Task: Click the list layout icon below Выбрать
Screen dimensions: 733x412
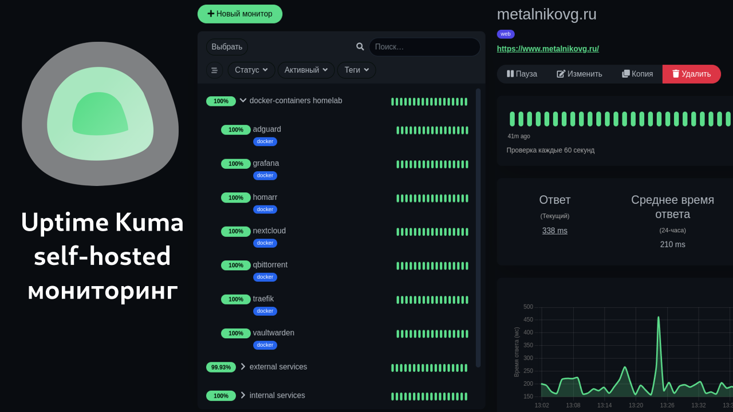Action: (214, 70)
